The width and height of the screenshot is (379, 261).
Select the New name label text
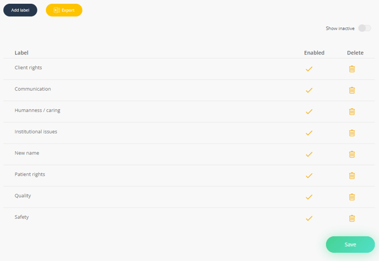(x=27, y=153)
